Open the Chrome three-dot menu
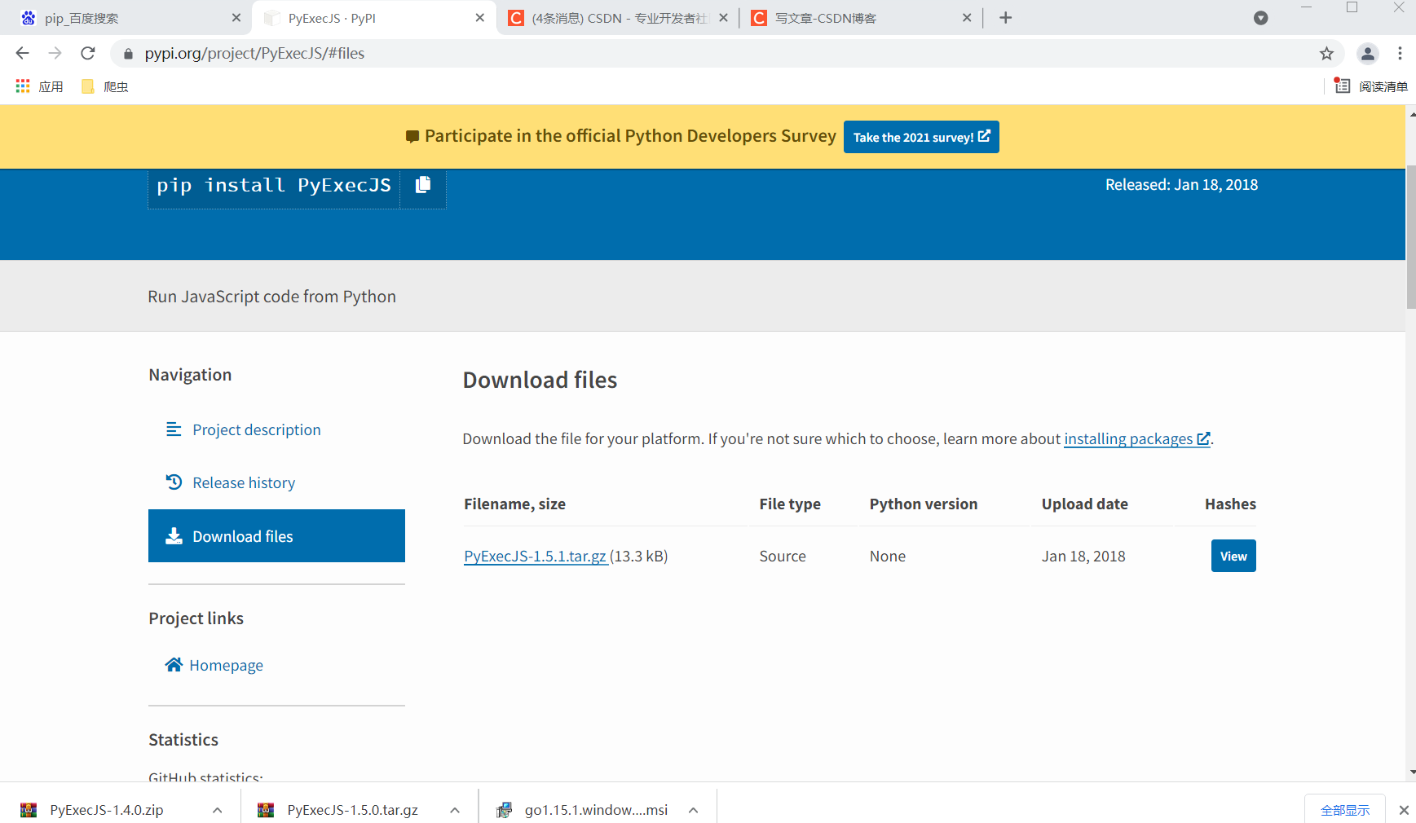This screenshot has height=823, width=1416. click(1401, 53)
